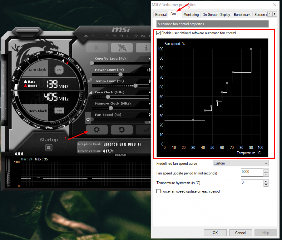
Task: Increase temperature hysteresis stepper
Action: (x=266, y=181)
